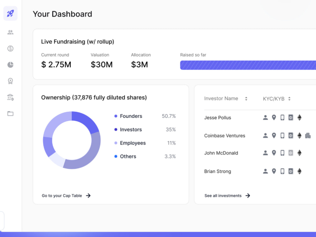Click Coinbase Ventures Ethereum icon

[x=299, y=136]
